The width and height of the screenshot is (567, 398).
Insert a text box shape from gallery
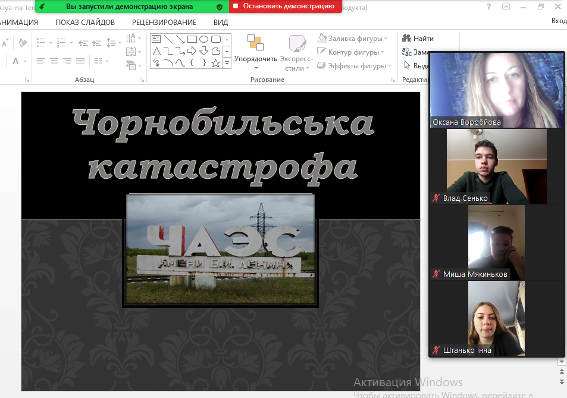point(156,39)
